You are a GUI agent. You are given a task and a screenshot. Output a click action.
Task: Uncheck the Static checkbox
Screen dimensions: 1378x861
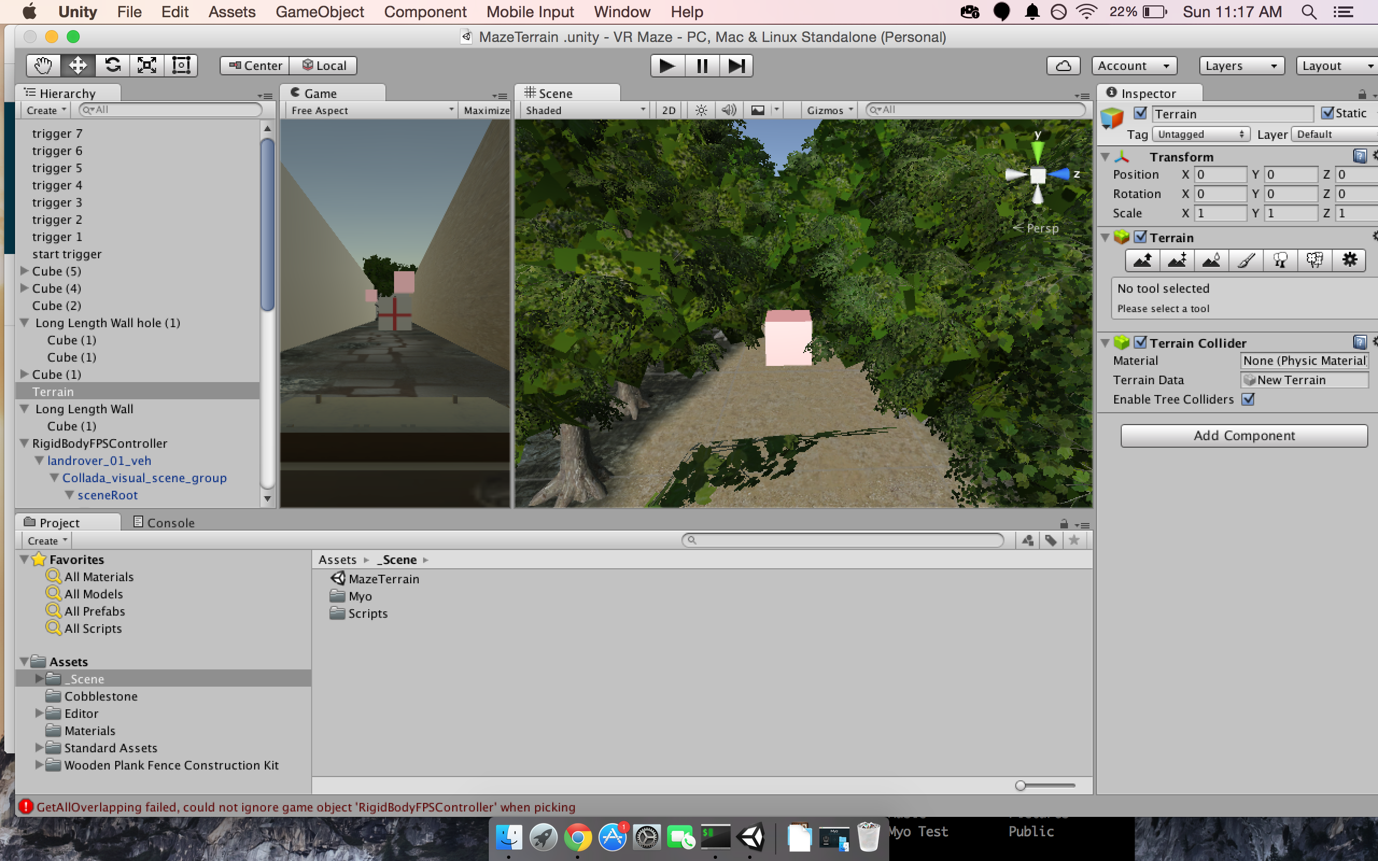pos(1327,114)
